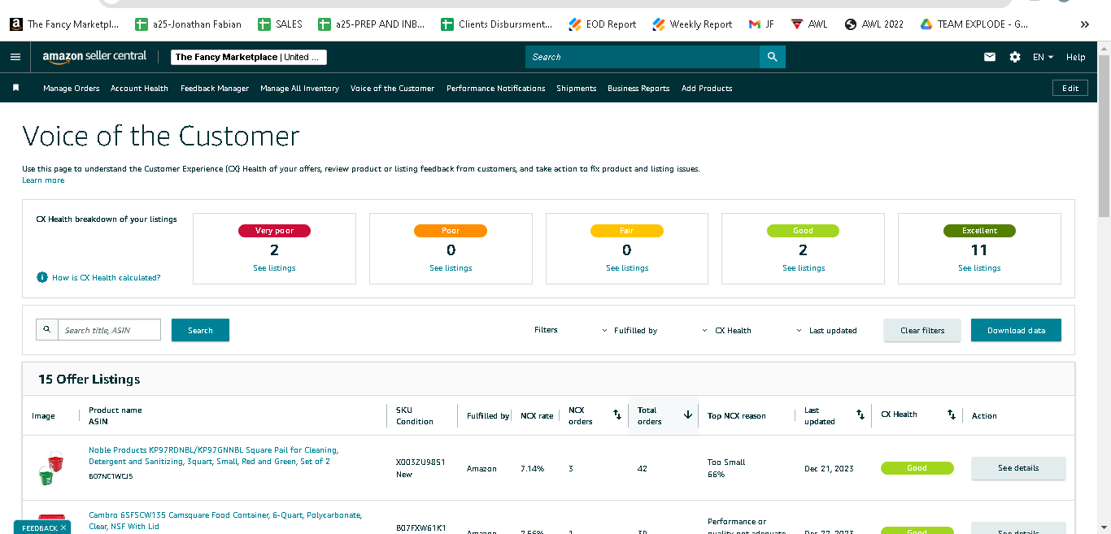The height and width of the screenshot is (534, 1111).
Task: Click the Excellent green badge
Action: 979,231
